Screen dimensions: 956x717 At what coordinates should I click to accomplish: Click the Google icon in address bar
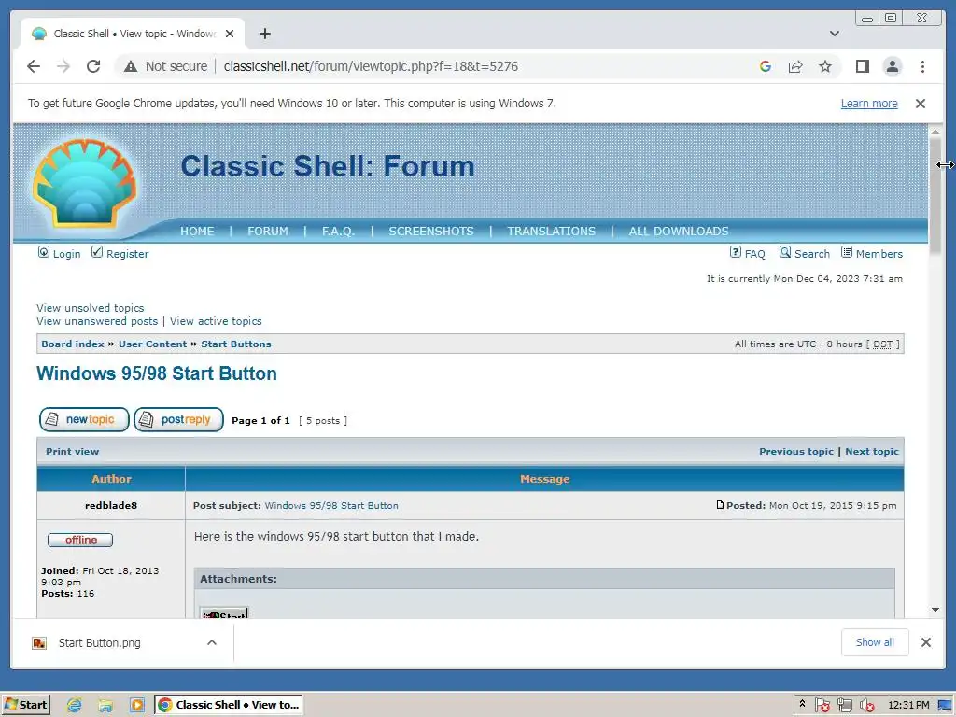point(766,66)
